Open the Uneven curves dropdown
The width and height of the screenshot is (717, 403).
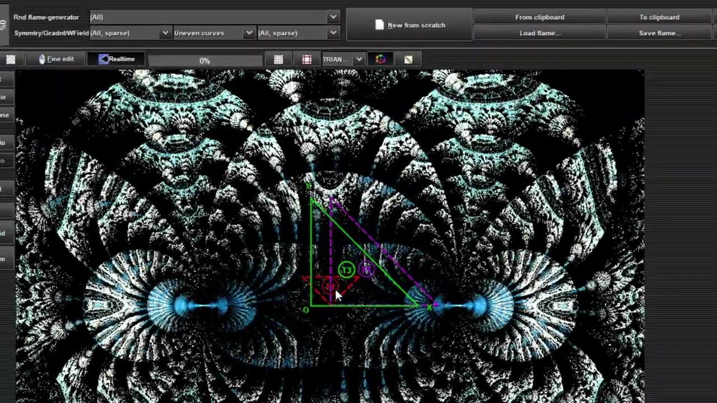pyautogui.click(x=214, y=33)
